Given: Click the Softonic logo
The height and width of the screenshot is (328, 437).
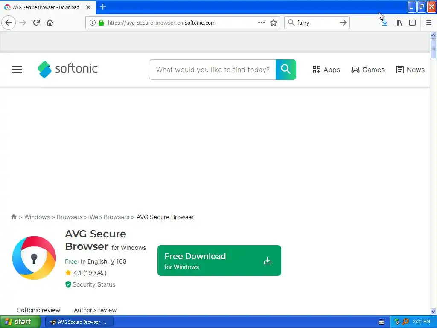Looking at the screenshot, I should 67,69.
